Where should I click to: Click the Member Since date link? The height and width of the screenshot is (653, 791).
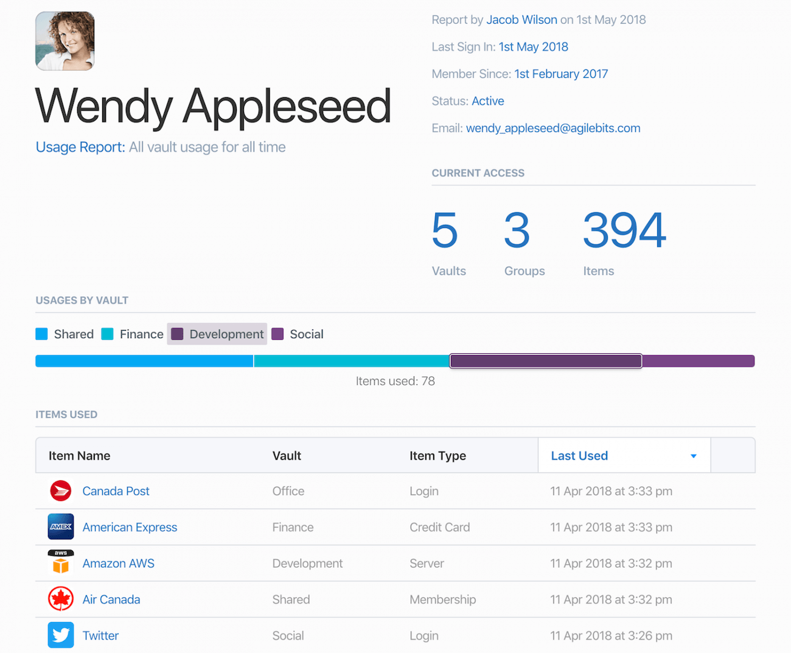[x=561, y=74]
